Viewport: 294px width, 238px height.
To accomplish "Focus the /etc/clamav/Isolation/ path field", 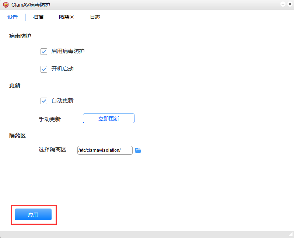I will (105, 150).
